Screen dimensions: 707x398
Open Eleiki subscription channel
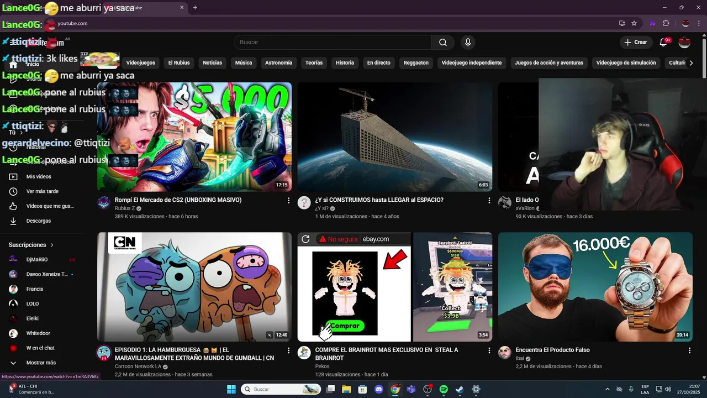[x=43, y=318]
